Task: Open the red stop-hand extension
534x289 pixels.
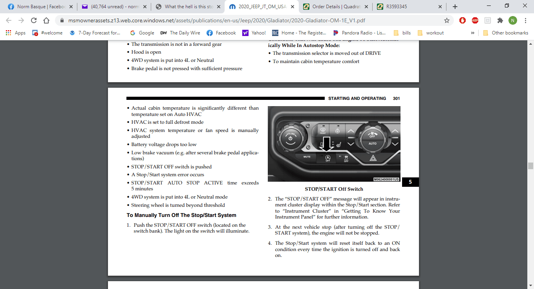Action: (x=463, y=20)
